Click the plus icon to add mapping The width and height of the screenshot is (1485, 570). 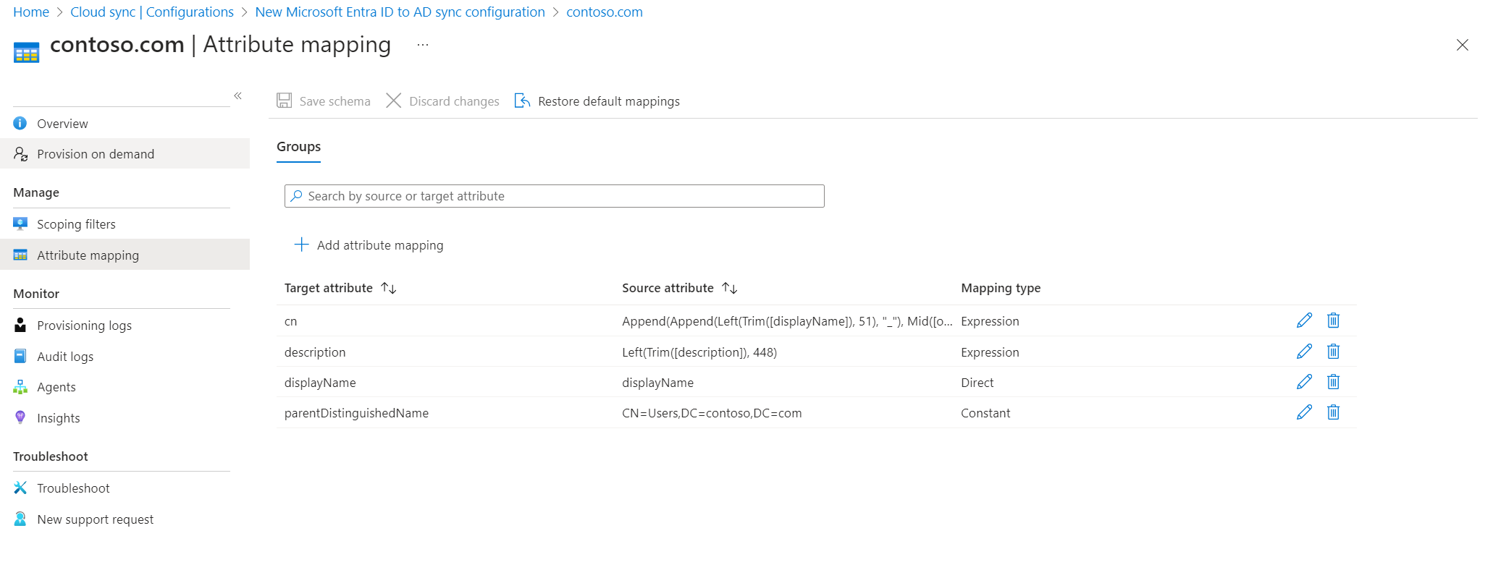pyautogui.click(x=301, y=245)
